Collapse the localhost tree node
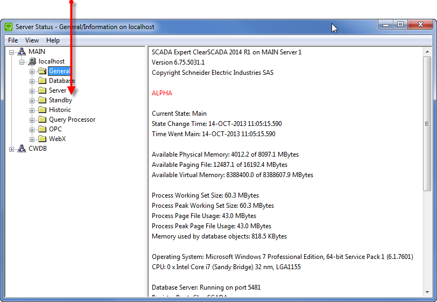The image size is (437, 302). pos(22,61)
